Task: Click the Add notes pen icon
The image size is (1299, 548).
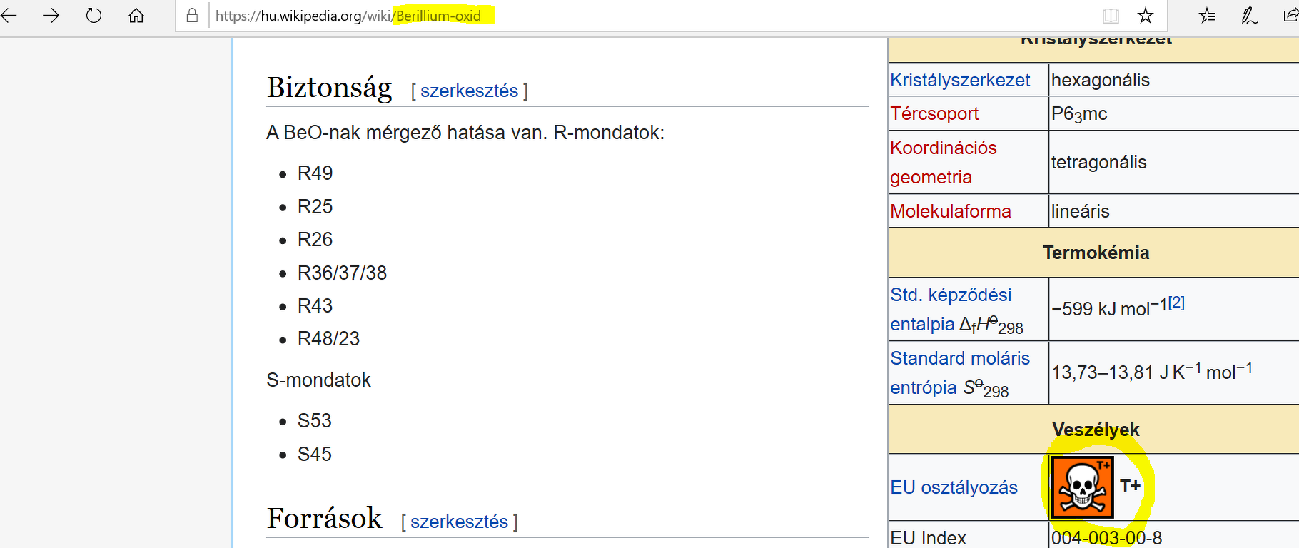Action: [1249, 16]
